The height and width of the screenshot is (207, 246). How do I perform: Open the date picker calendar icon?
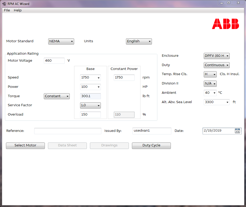237,131
